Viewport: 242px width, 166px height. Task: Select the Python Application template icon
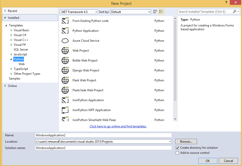(x=65, y=31)
